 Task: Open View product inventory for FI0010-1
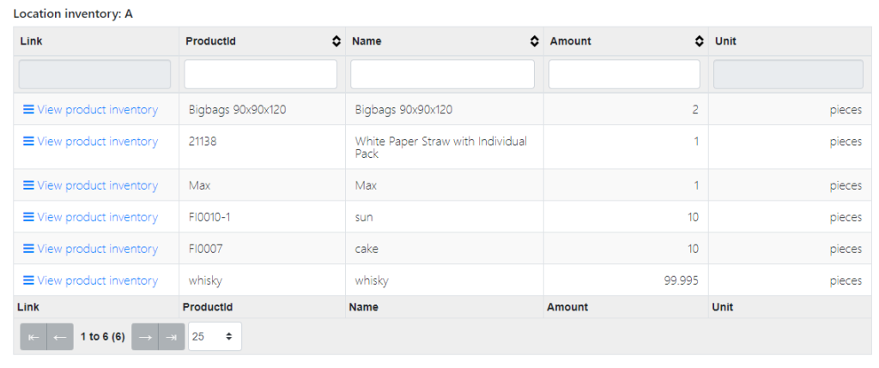click(90, 217)
